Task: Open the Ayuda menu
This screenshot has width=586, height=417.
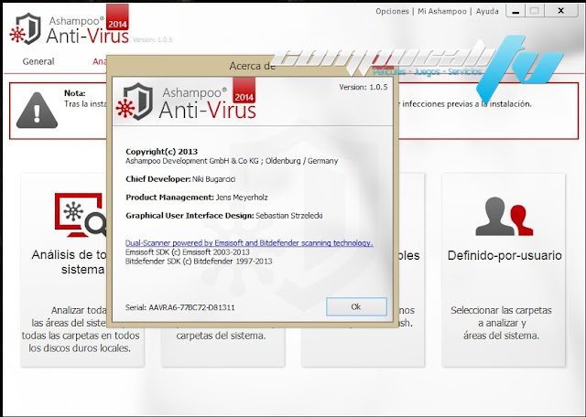Action: [x=487, y=11]
